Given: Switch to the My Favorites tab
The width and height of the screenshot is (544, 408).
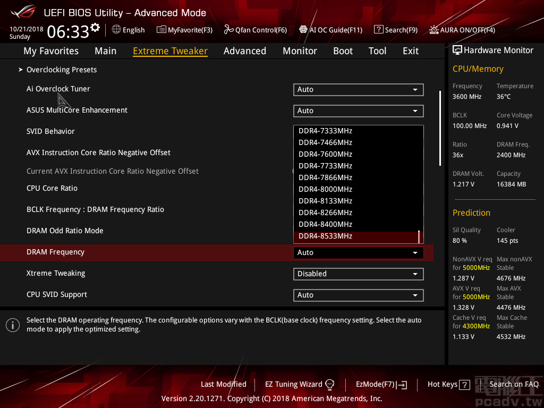Looking at the screenshot, I should click(x=51, y=51).
